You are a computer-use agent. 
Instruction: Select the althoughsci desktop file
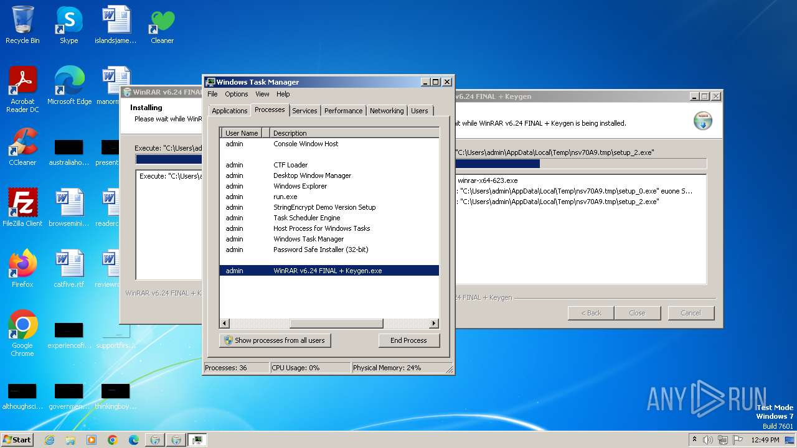(22, 397)
